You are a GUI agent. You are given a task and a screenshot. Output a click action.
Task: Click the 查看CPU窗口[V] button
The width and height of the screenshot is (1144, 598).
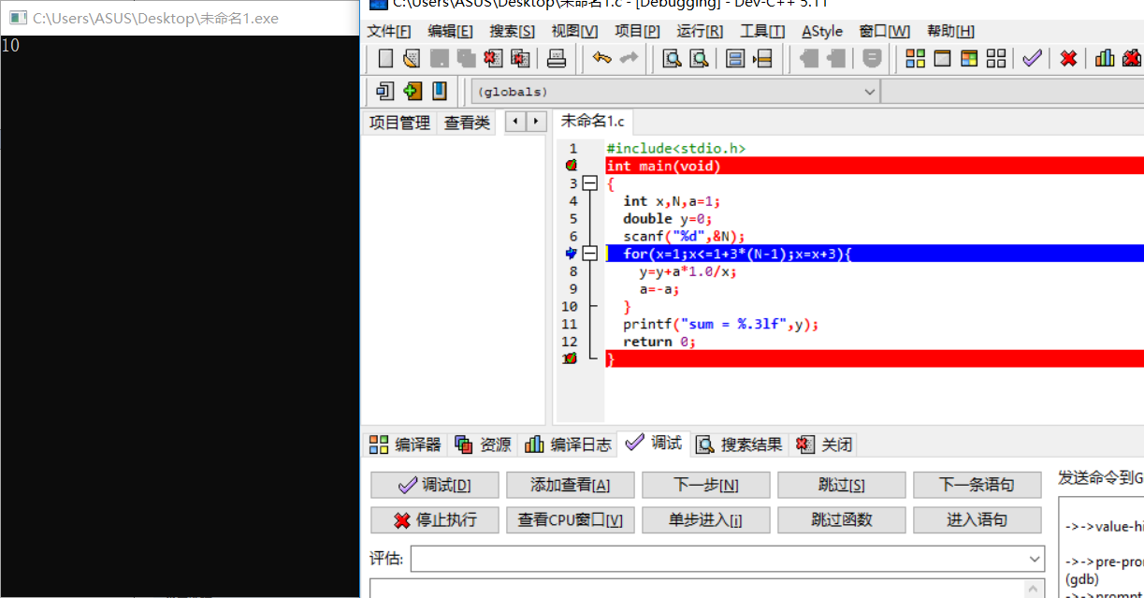pos(571,519)
